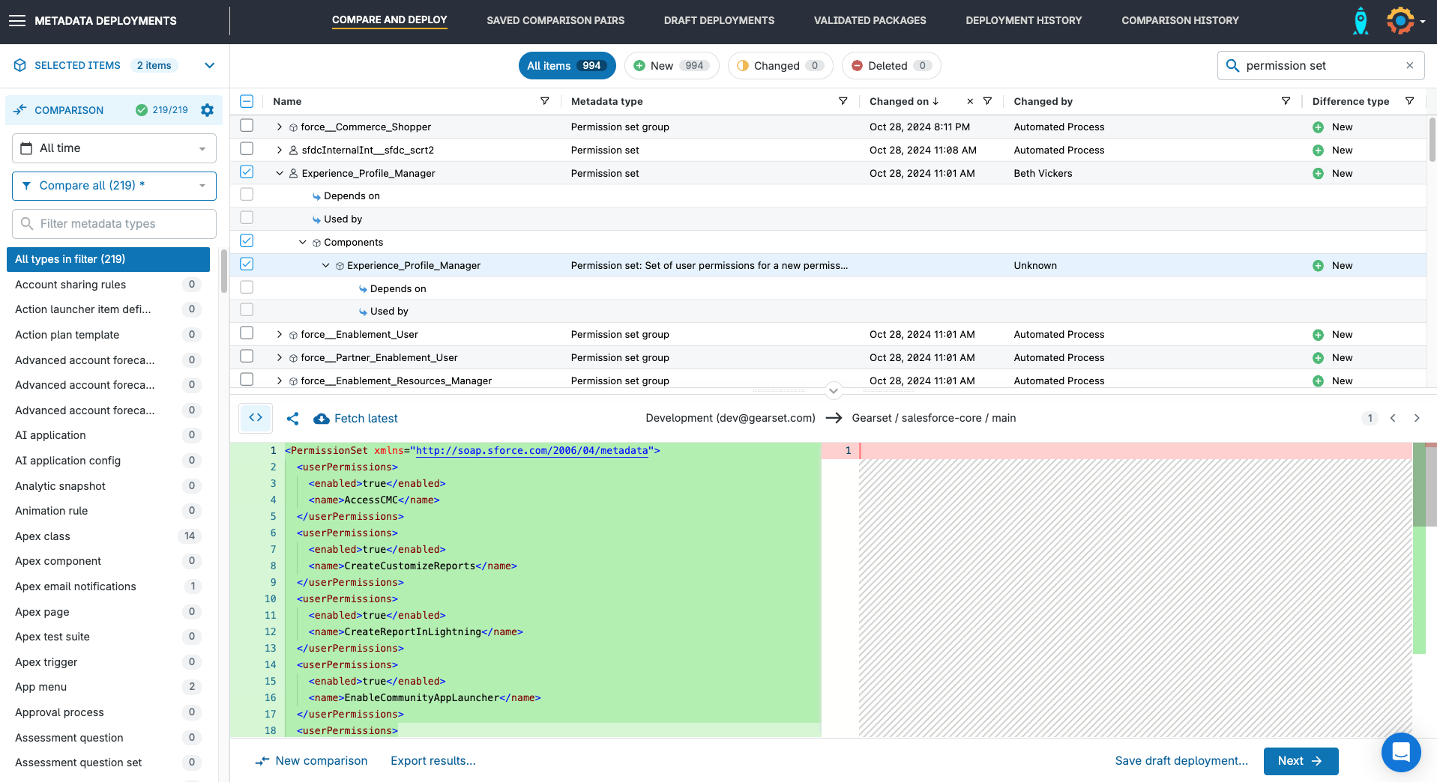Clear the permission set search text
Image resolution: width=1437 pixels, height=782 pixels.
1409,66
